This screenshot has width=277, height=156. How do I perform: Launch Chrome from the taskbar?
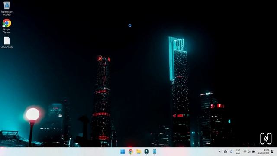pyautogui.click(x=131, y=152)
